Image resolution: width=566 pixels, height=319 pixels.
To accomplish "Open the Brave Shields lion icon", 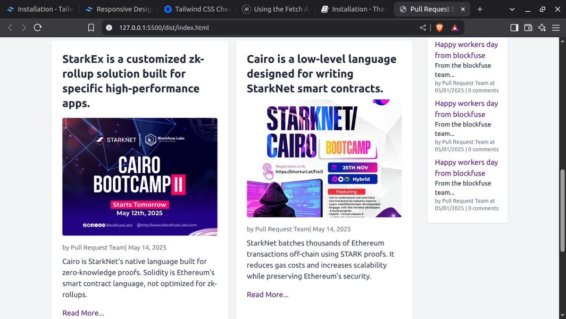I will 440,28.
